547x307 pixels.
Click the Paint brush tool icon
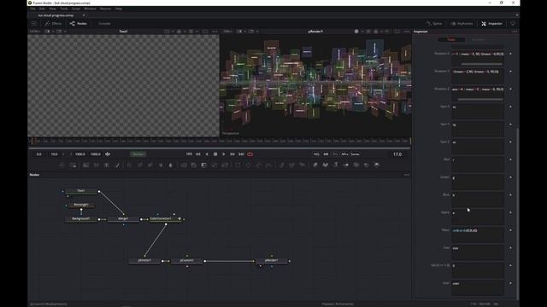[118, 165]
